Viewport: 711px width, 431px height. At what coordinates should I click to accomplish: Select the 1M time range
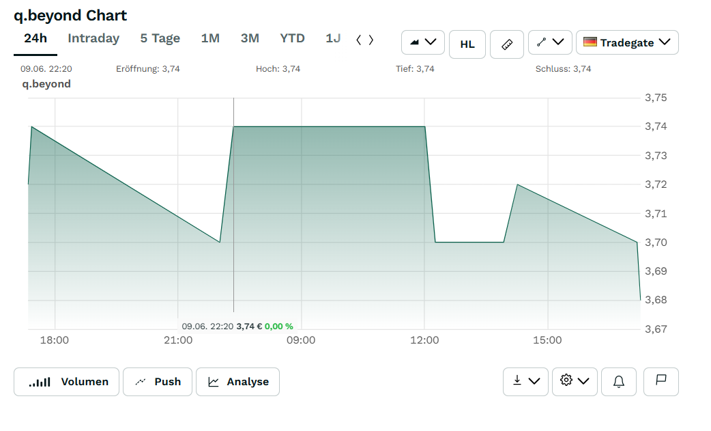(210, 38)
